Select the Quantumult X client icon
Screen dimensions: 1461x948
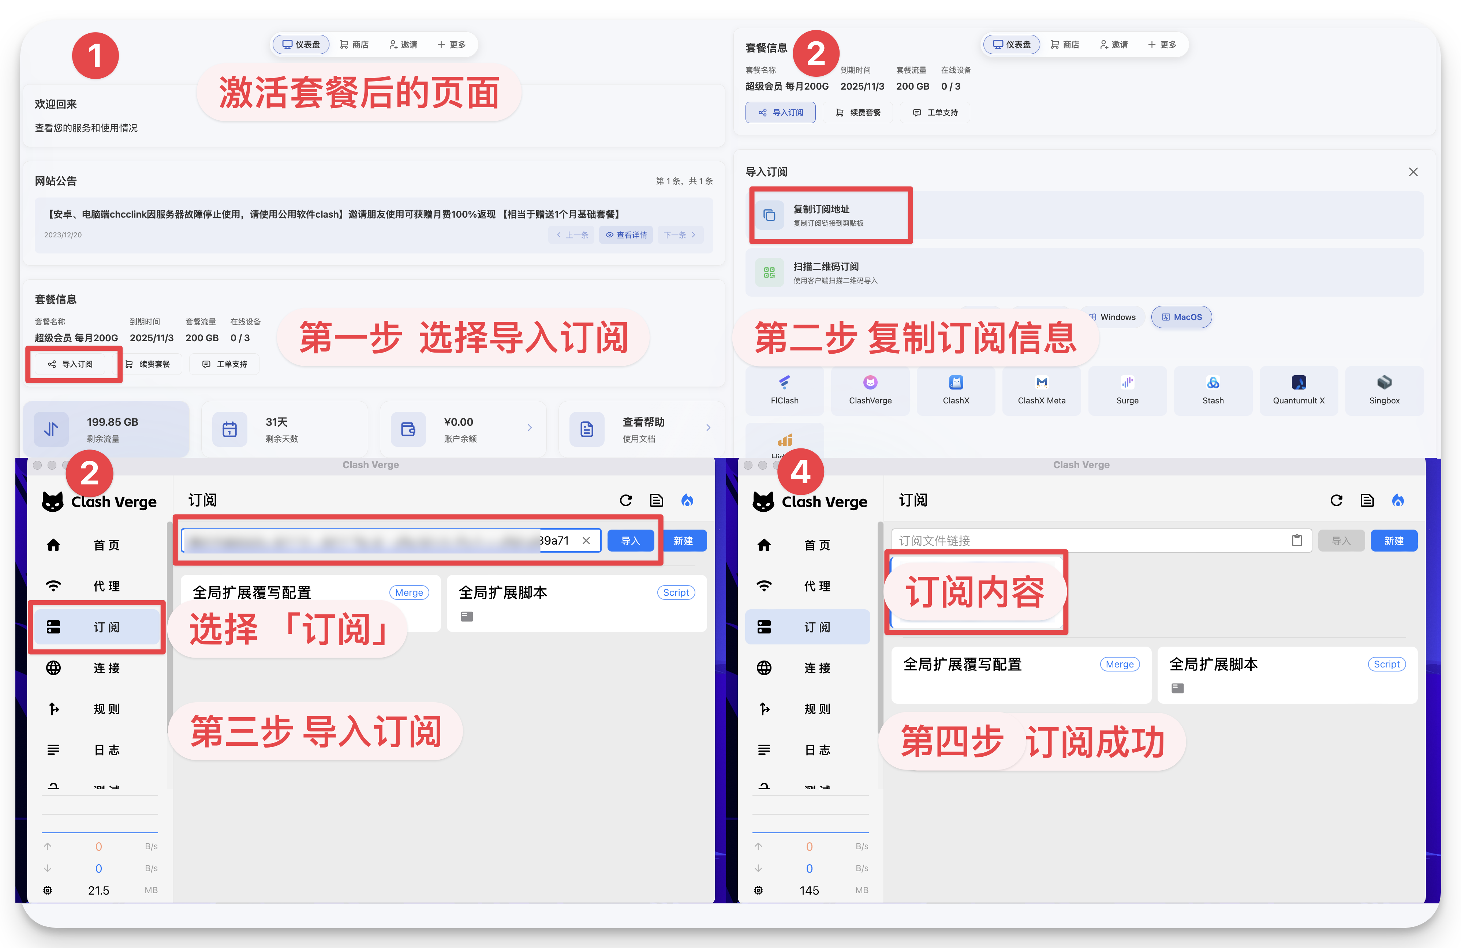point(1299,383)
